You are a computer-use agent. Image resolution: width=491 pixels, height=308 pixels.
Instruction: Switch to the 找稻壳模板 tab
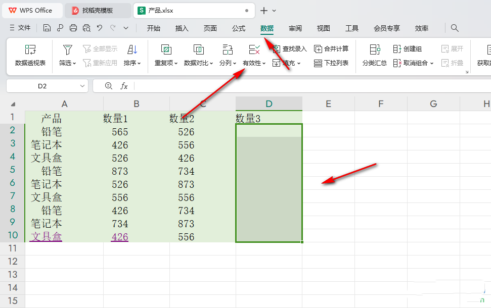tap(98, 11)
